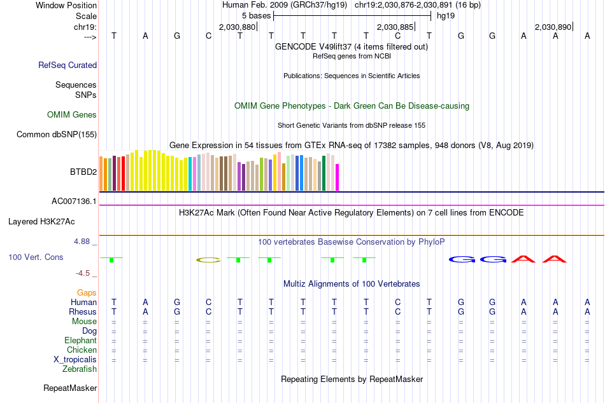Click the bright magenta bar in BTBD2 GTEx chart

[x=338, y=177]
